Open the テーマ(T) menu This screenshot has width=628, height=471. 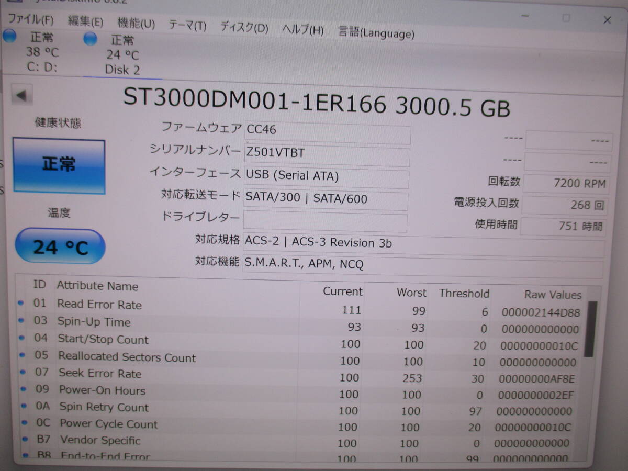[187, 26]
